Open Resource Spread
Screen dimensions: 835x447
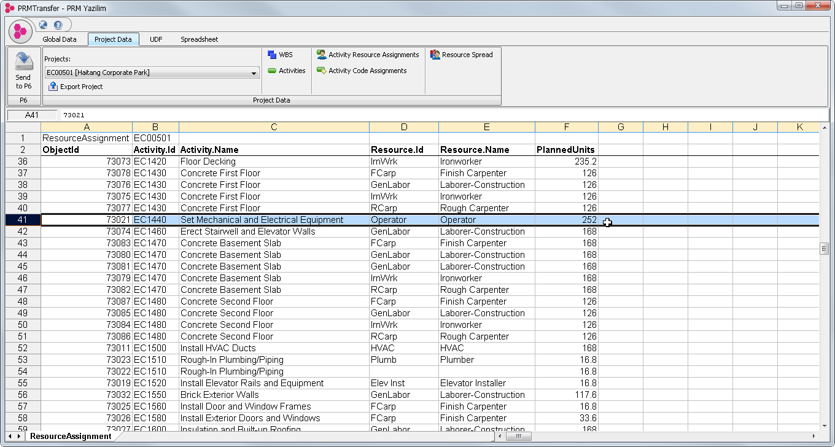pos(462,55)
